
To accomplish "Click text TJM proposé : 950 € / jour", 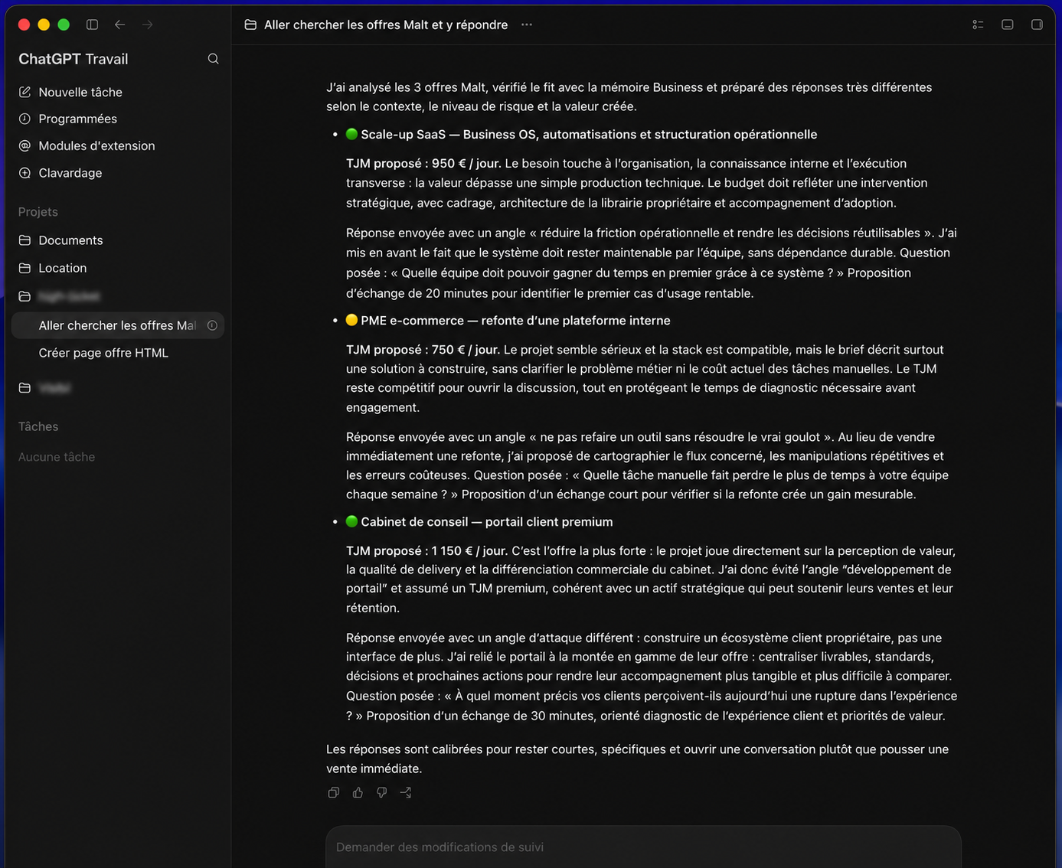I will (x=423, y=163).
